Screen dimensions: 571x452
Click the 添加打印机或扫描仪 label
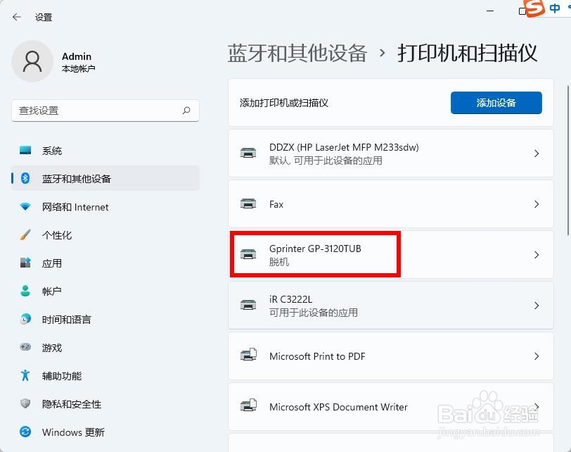click(283, 103)
